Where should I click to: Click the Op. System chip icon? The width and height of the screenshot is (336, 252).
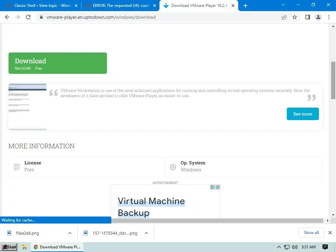point(173,167)
